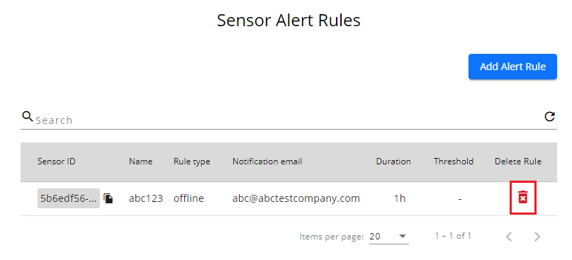This screenshot has height=260, width=572.
Task: Click the offline rule type cell
Action: (x=189, y=198)
